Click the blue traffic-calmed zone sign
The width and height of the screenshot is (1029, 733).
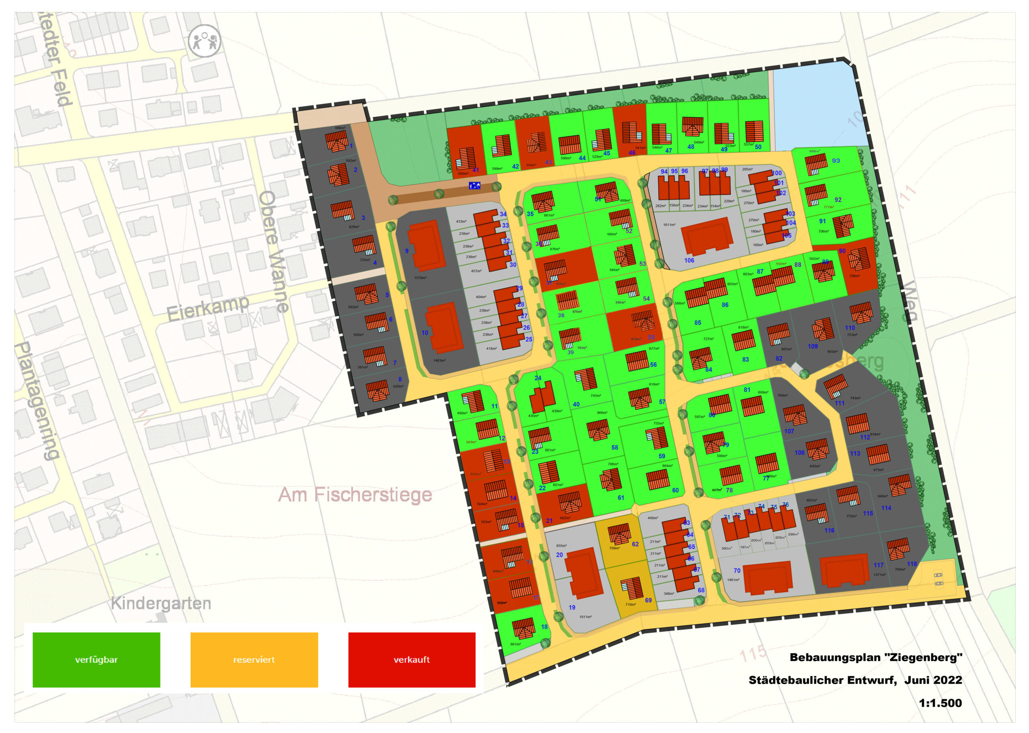pyautogui.click(x=474, y=186)
